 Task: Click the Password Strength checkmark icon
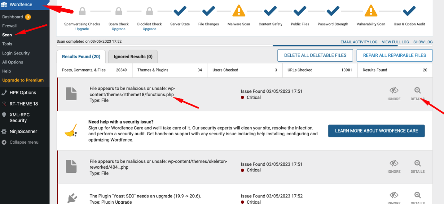[332, 11]
